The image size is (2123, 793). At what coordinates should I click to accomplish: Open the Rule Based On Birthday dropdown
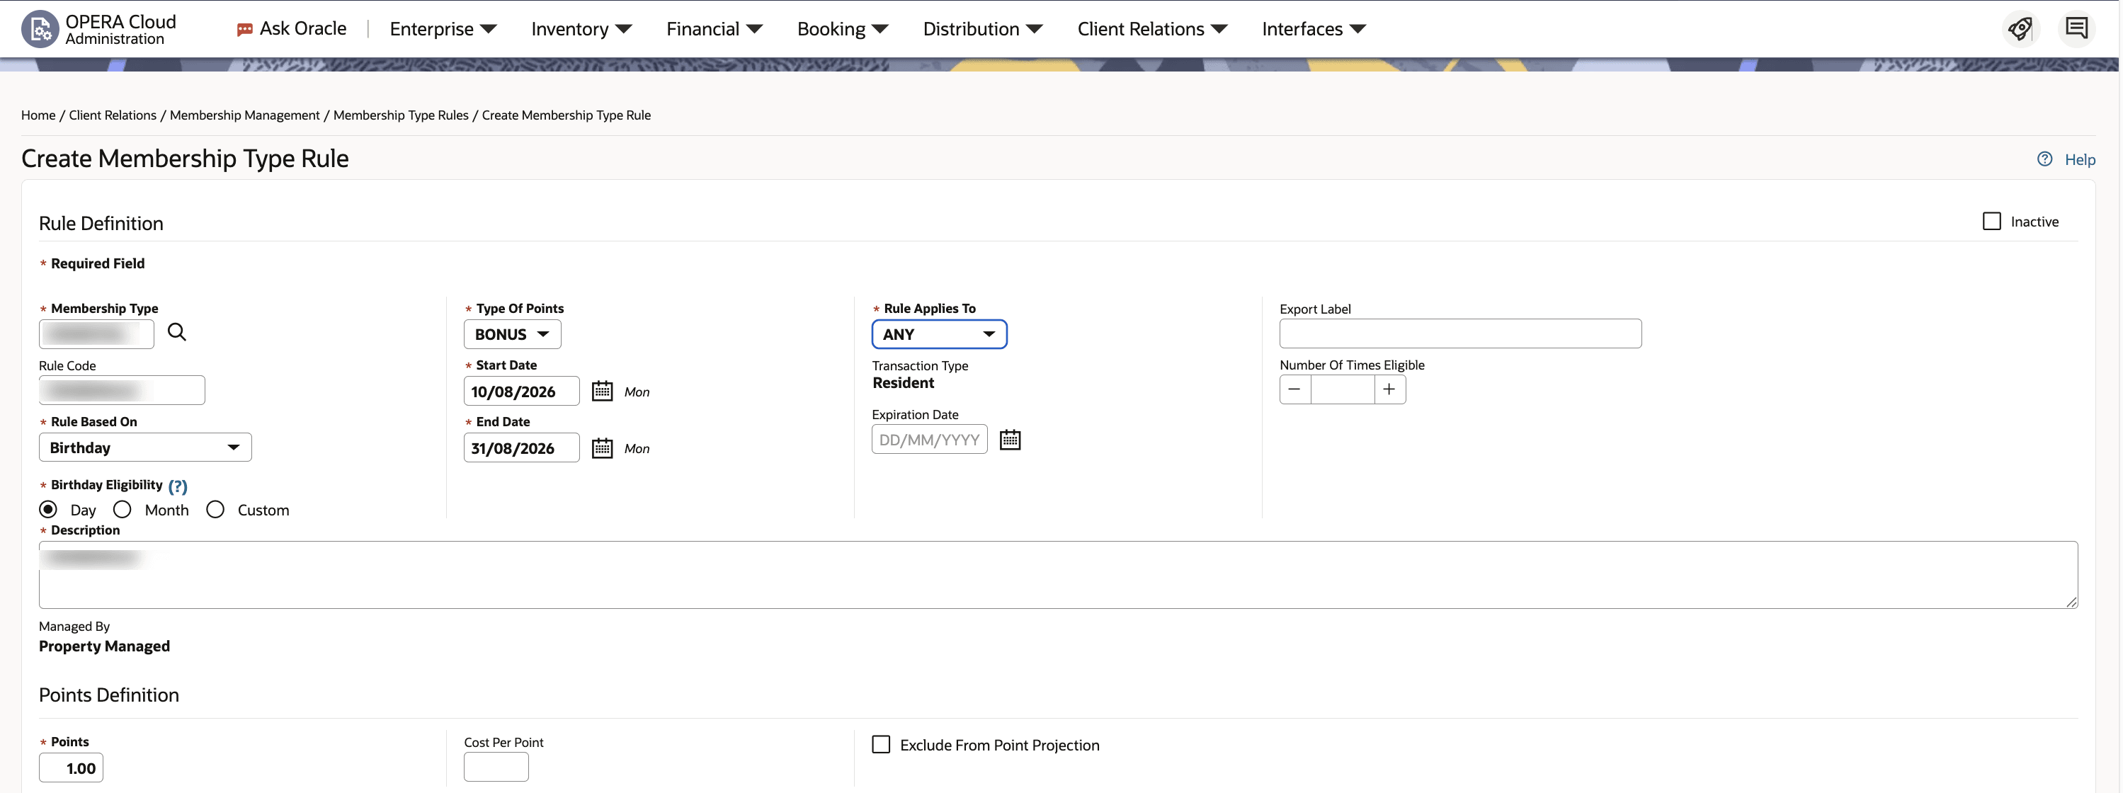point(145,447)
